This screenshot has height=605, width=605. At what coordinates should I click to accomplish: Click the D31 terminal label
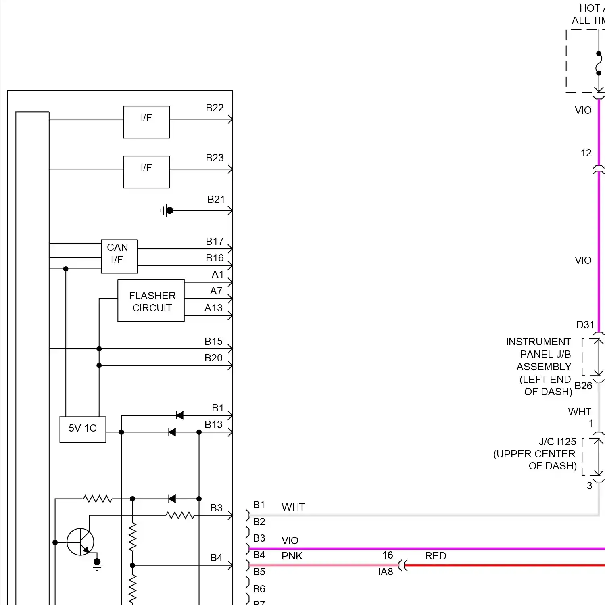[x=585, y=325]
